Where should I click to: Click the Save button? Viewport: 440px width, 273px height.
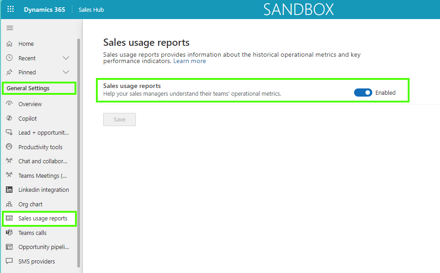tap(120, 120)
